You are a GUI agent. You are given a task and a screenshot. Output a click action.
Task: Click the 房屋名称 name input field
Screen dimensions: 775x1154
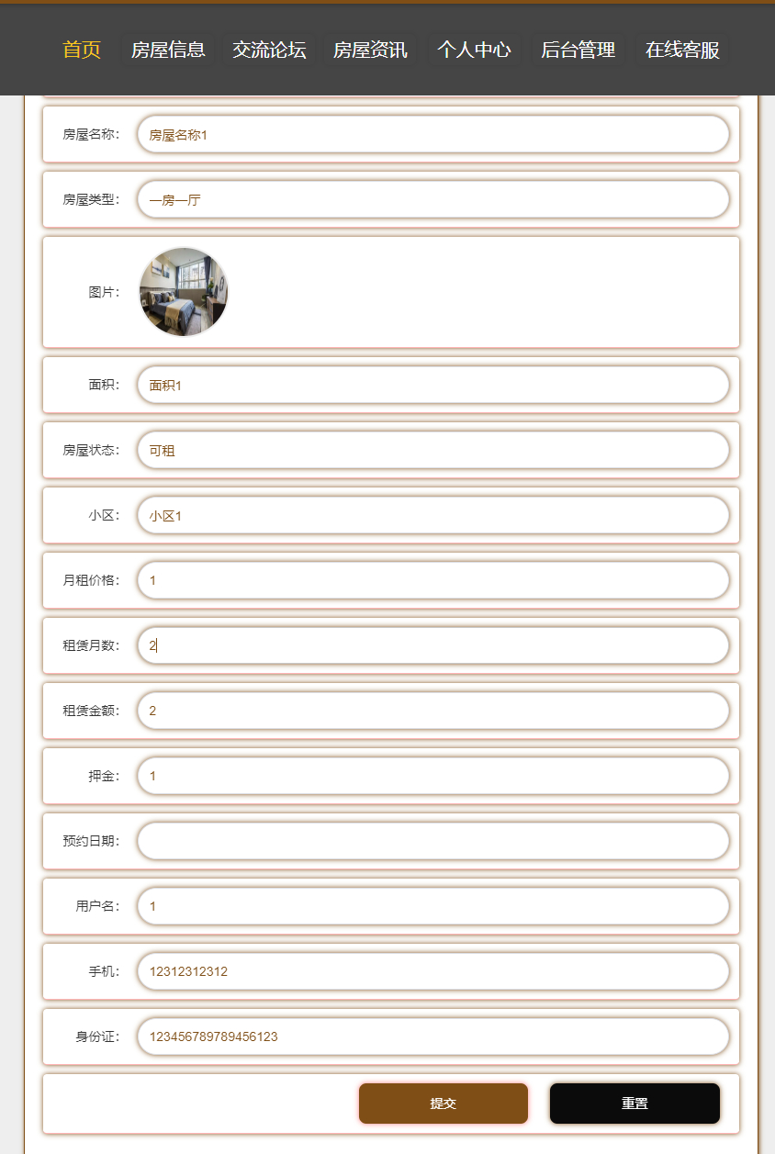(x=432, y=134)
